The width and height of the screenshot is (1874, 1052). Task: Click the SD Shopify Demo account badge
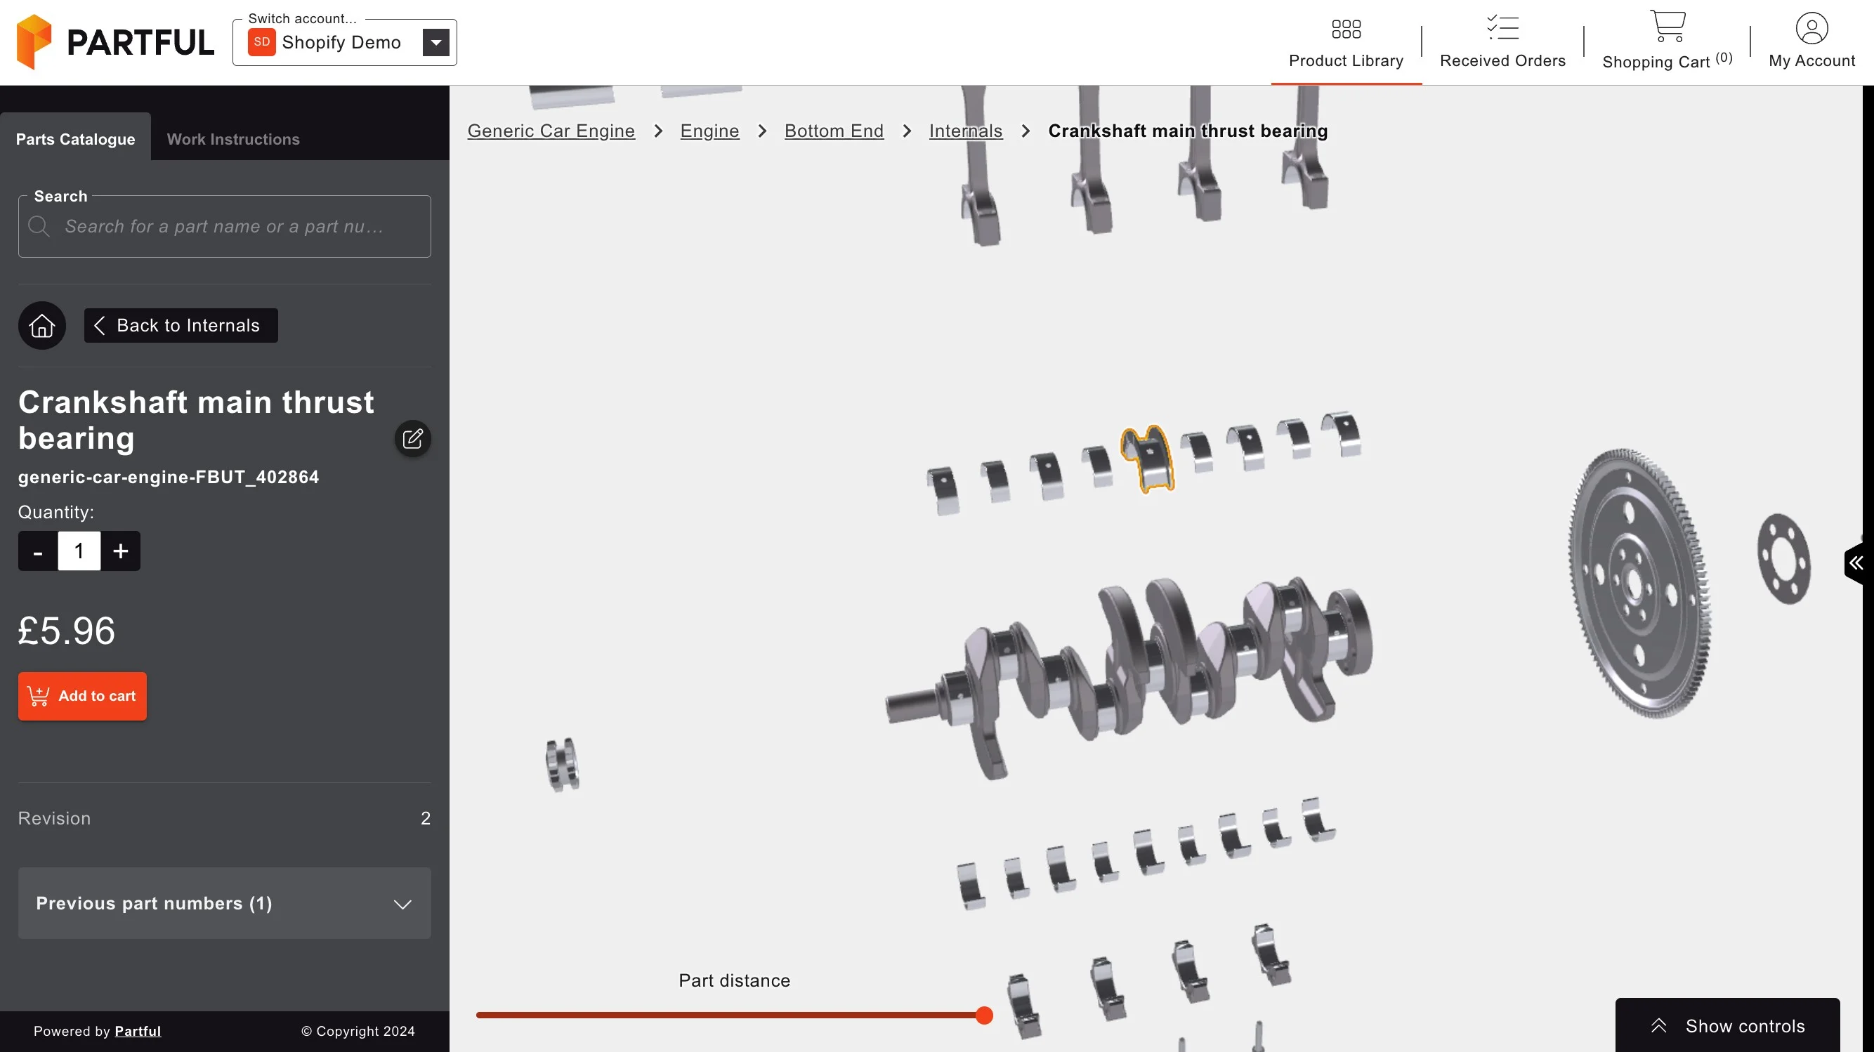coord(261,42)
